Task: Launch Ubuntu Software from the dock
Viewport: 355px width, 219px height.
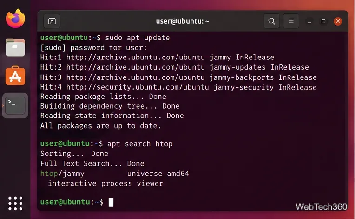Action: tap(15, 76)
